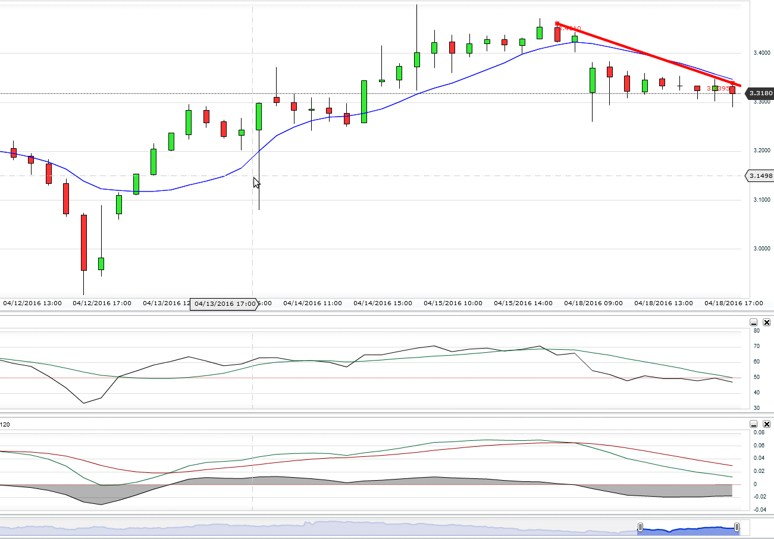This screenshot has height=539, width=774.
Task: Click the 04/18/2016 09:00 time axis label
Action: pyautogui.click(x=593, y=303)
